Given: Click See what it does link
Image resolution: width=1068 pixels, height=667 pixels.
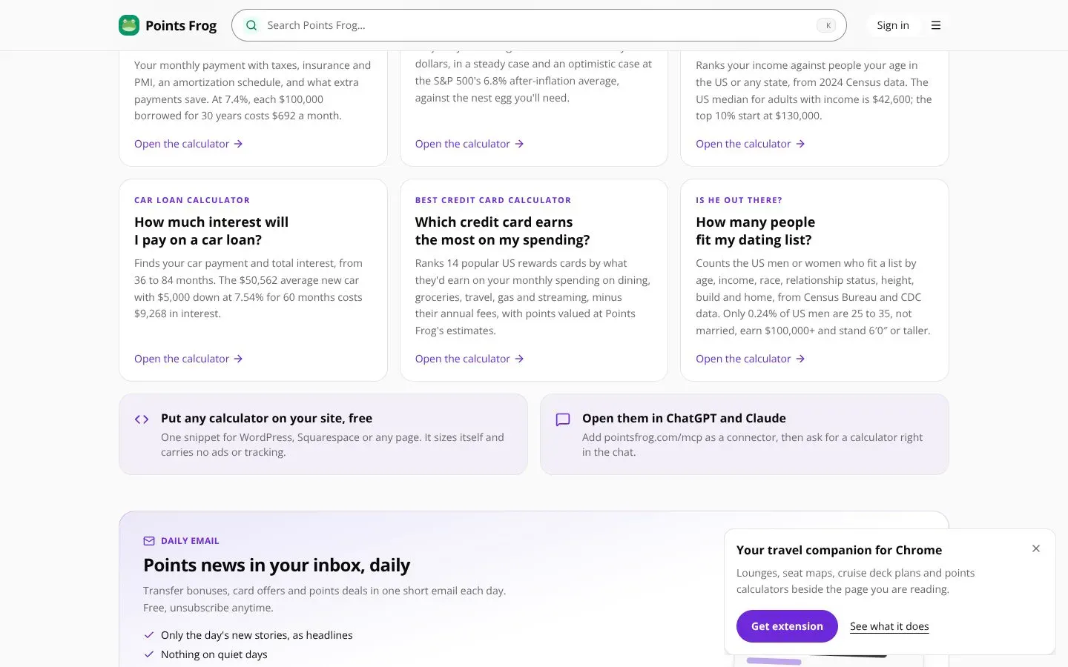Looking at the screenshot, I should (x=889, y=626).
